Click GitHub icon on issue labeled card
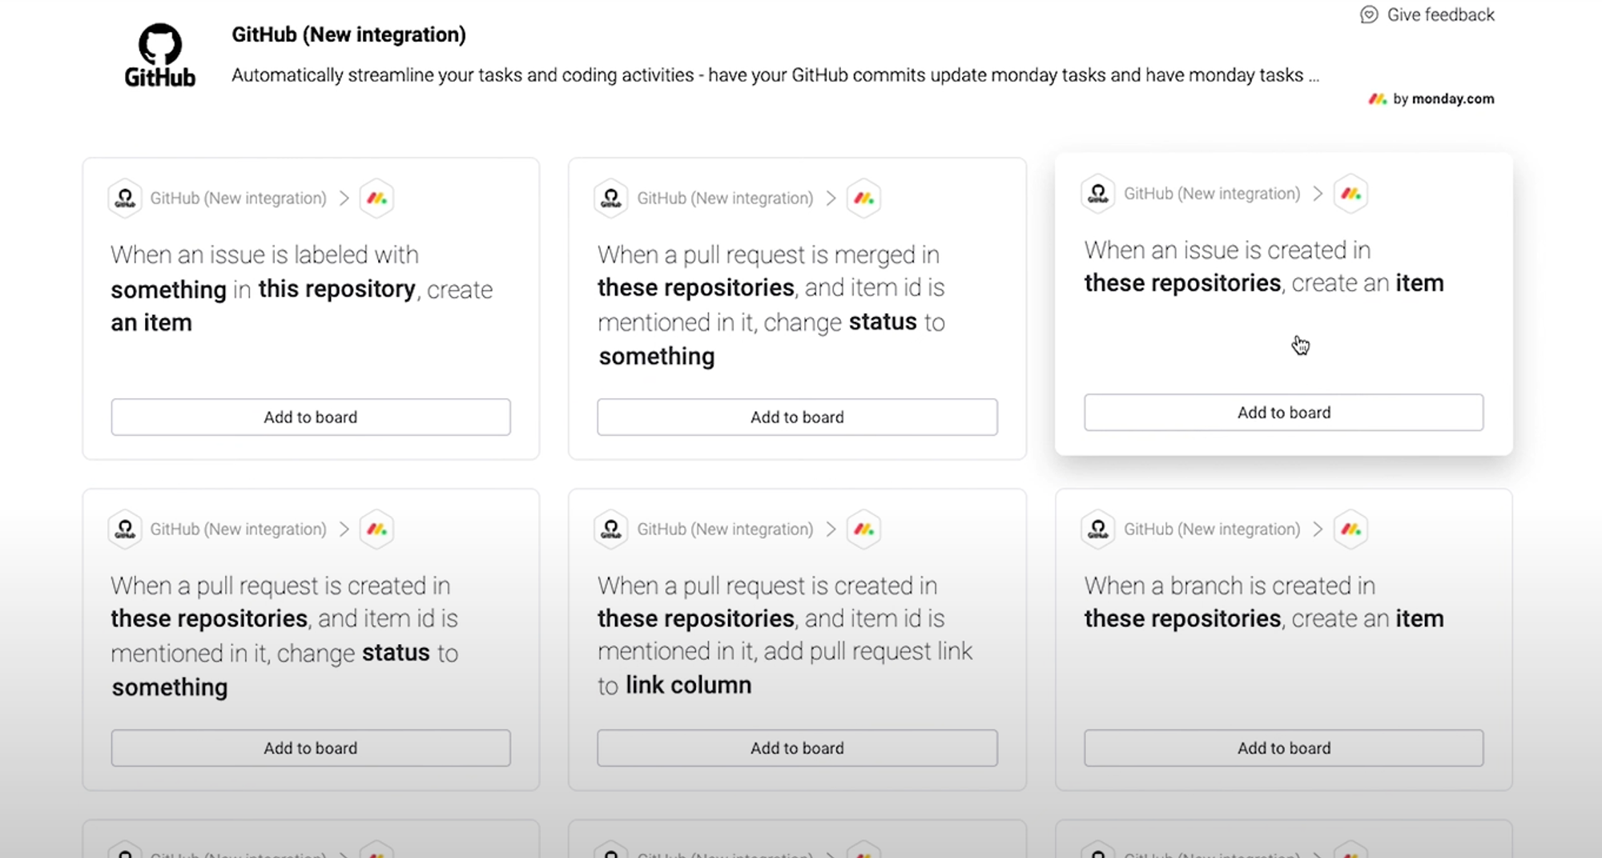The width and height of the screenshot is (1602, 858). tap(125, 198)
